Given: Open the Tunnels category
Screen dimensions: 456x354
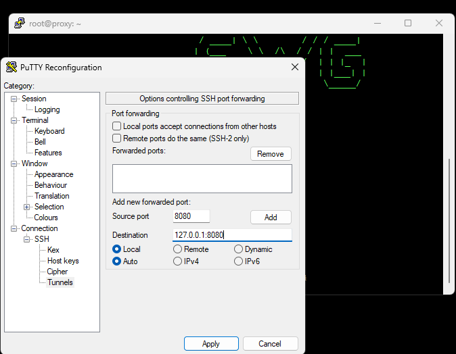Looking at the screenshot, I should (60, 282).
